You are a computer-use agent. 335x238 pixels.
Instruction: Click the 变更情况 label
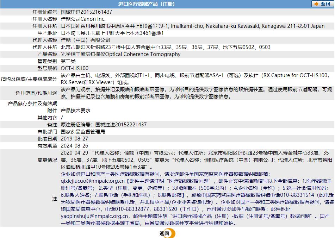[x=47, y=160]
